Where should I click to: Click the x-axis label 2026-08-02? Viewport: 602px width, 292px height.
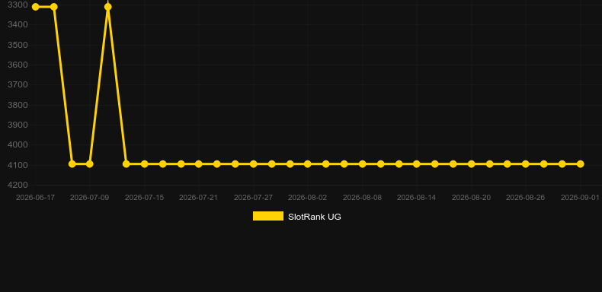[x=308, y=198]
